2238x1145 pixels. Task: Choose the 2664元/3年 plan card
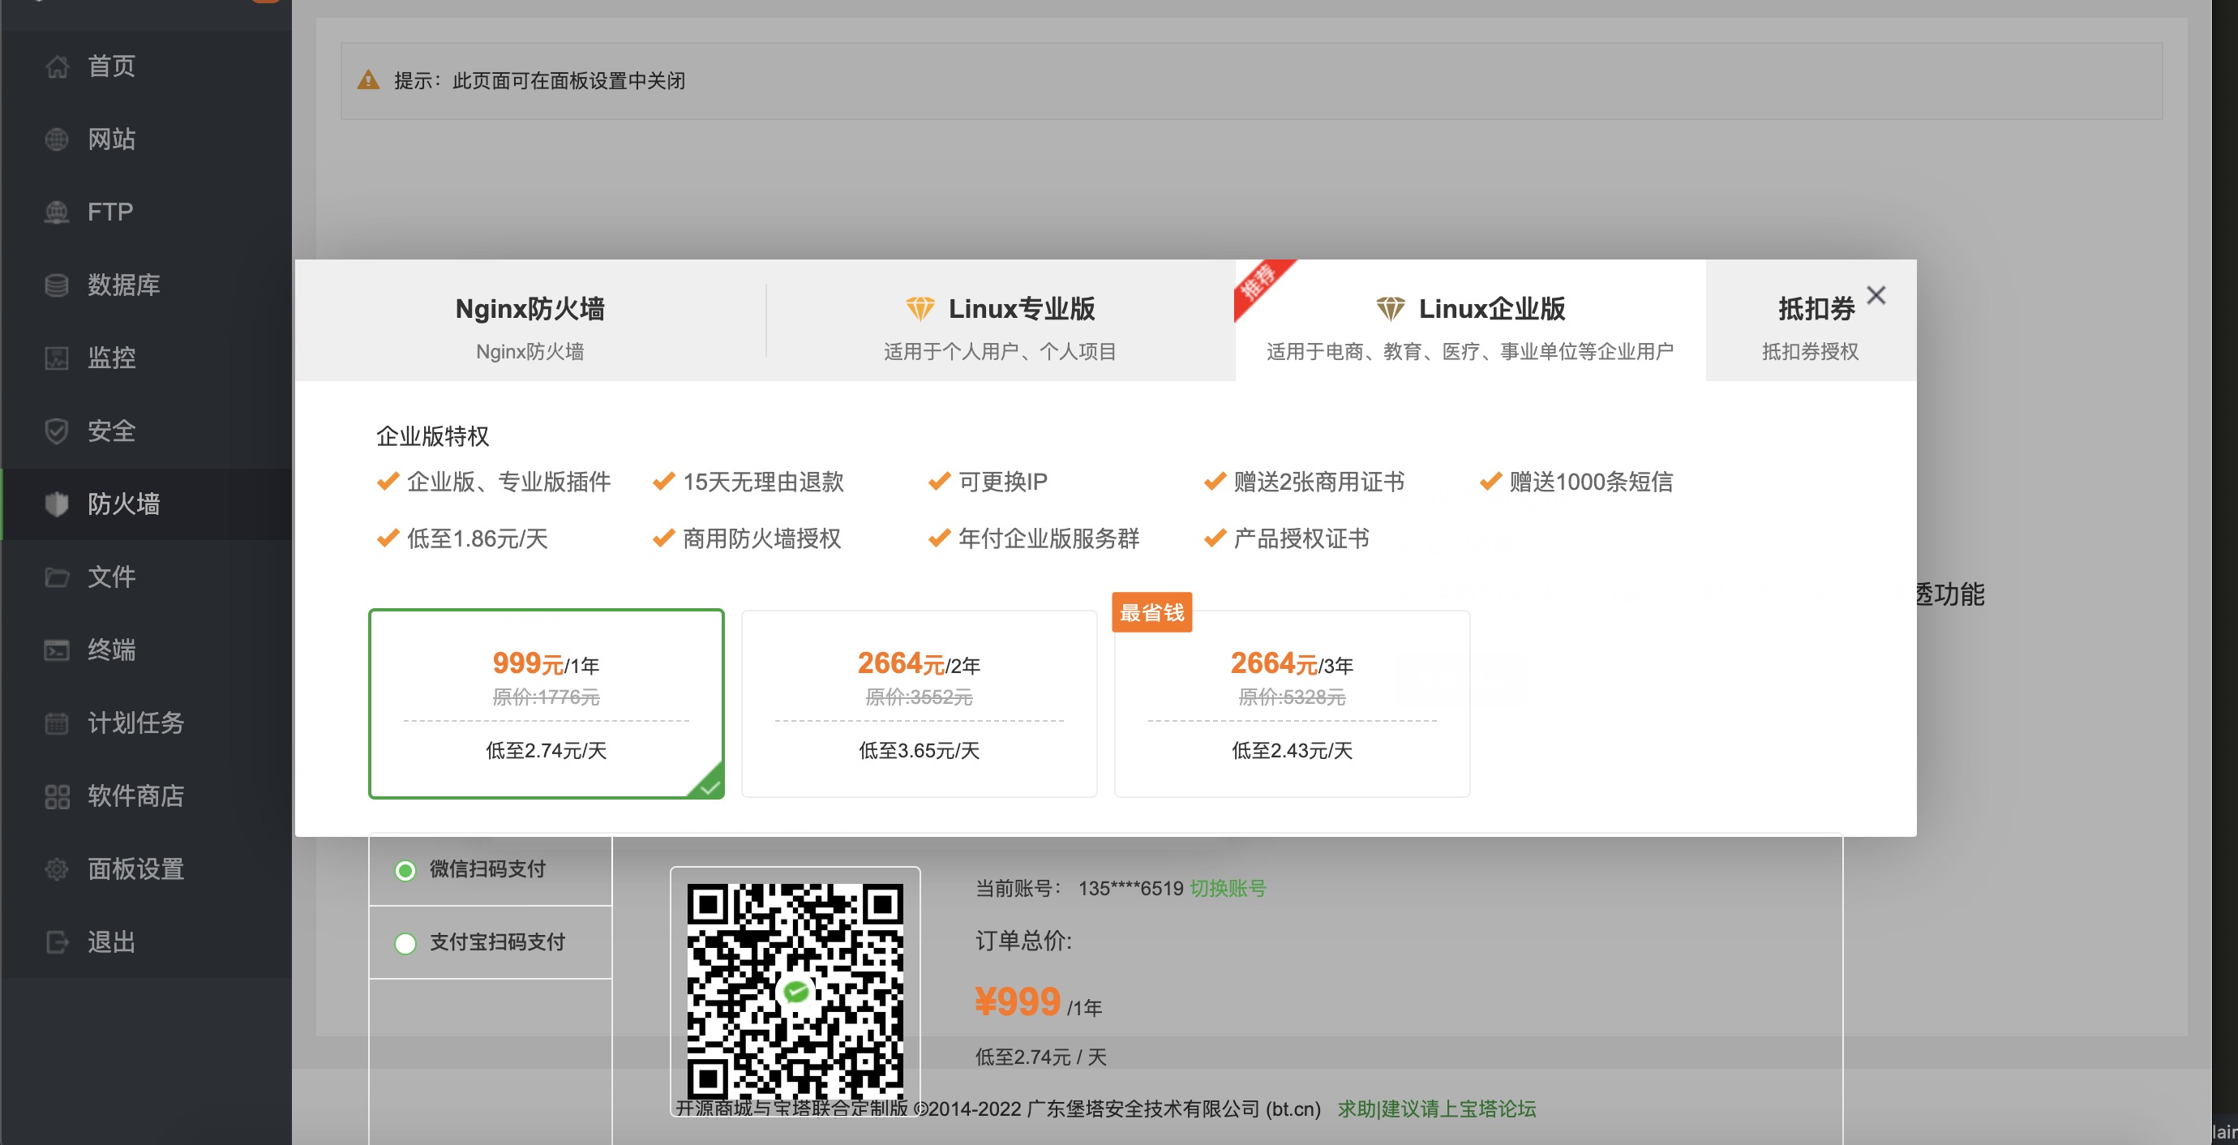(1292, 703)
